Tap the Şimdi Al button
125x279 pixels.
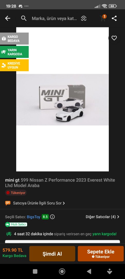click(52, 254)
